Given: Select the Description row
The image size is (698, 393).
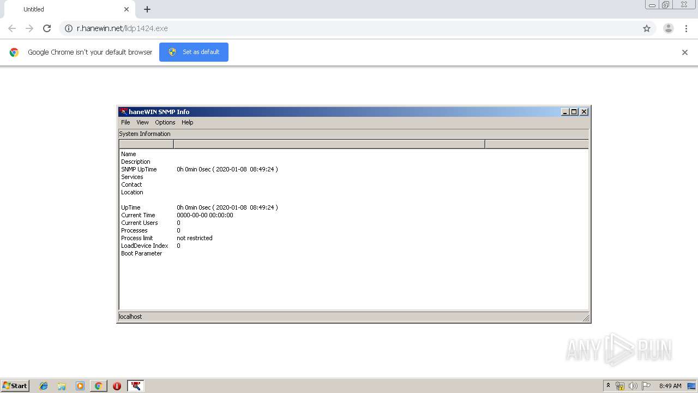Looking at the screenshot, I should pos(136,162).
